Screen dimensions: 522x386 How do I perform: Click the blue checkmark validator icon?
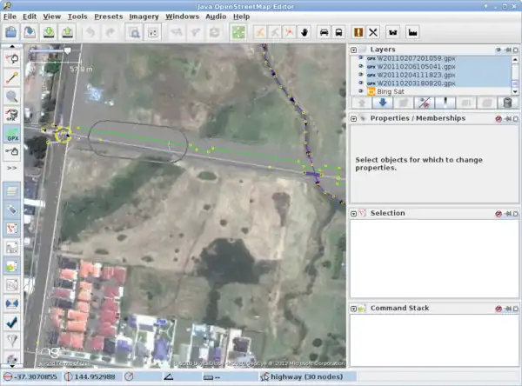(13, 320)
